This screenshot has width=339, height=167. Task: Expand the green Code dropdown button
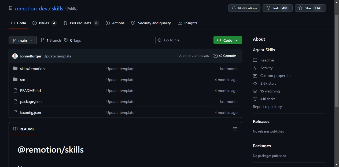[228, 40]
